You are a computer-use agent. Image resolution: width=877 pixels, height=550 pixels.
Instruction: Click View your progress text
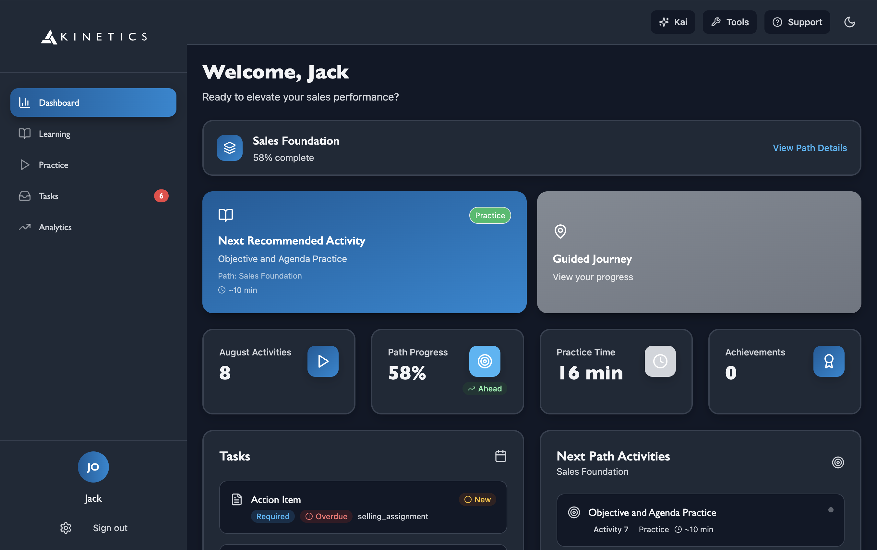pos(593,277)
